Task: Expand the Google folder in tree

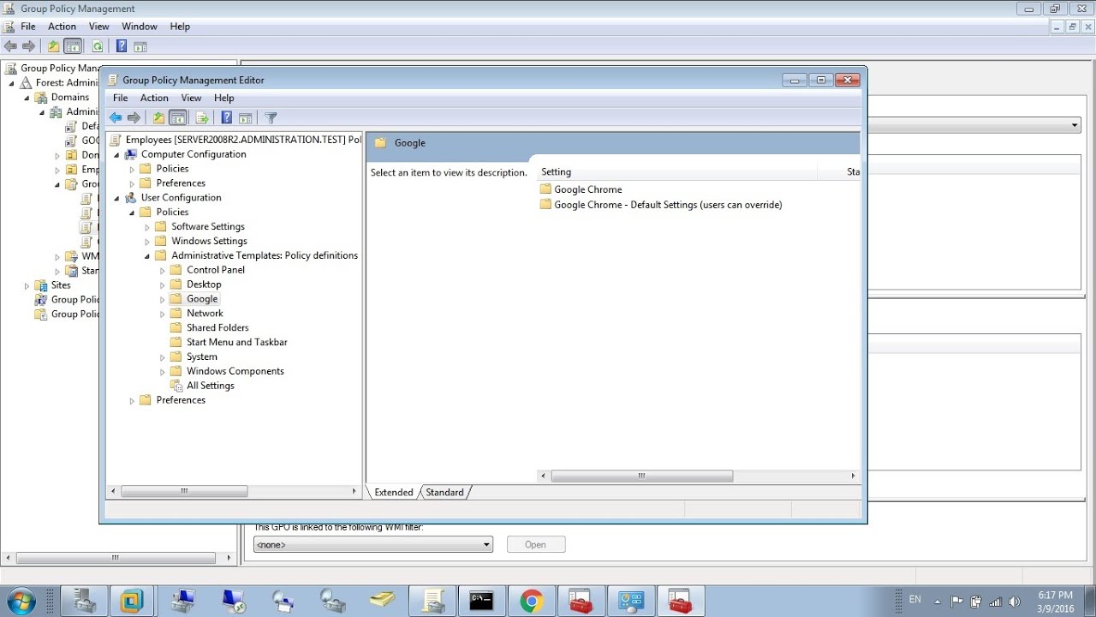Action: coord(163,300)
